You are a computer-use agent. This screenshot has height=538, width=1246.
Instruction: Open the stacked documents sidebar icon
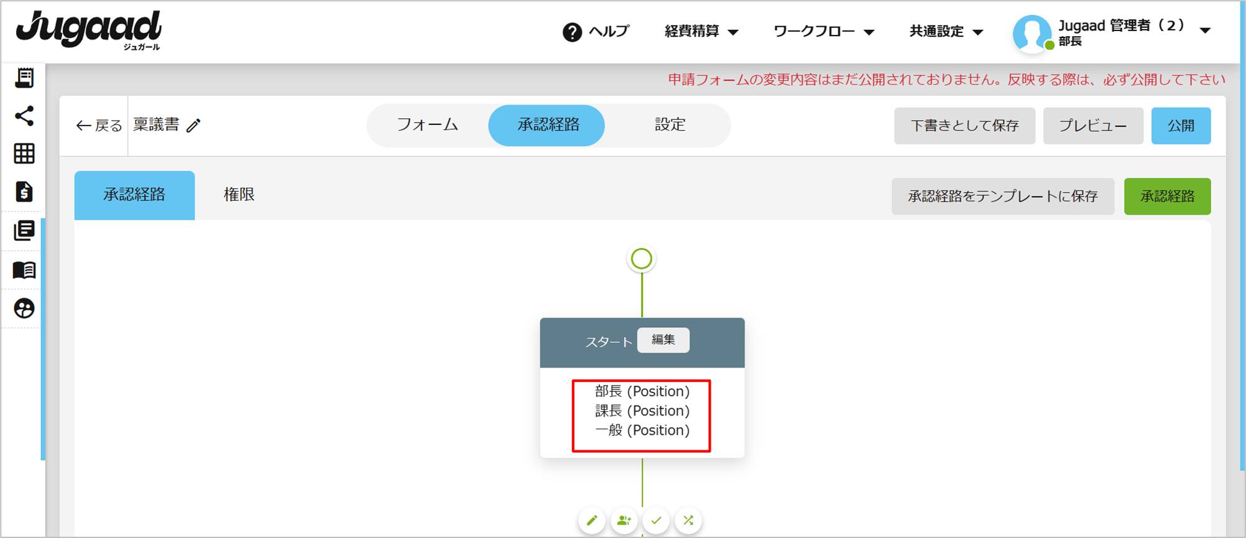(x=24, y=231)
